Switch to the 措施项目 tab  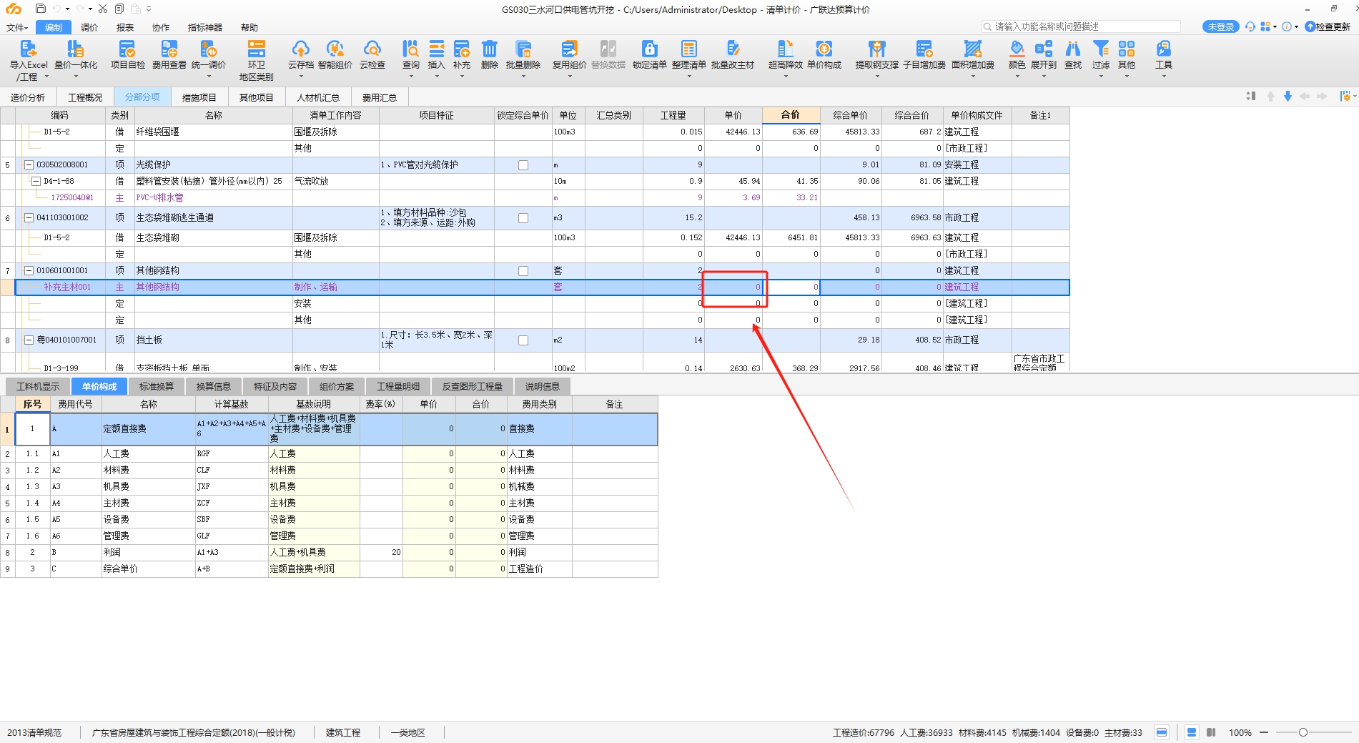[x=199, y=97]
